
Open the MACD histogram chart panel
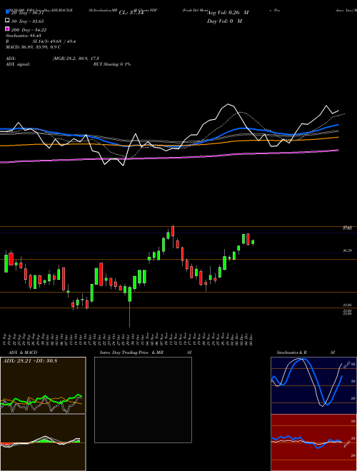(x=43, y=442)
